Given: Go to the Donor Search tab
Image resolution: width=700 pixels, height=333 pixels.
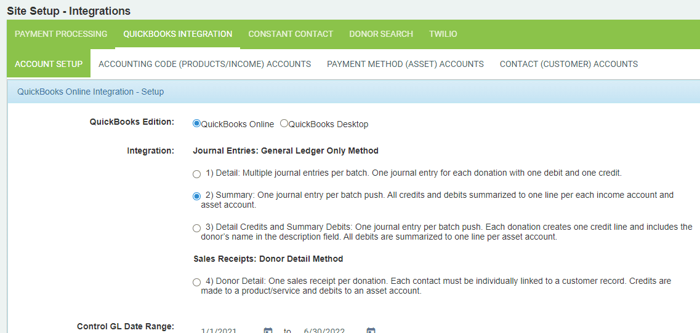Looking at the screenshot, I should 381,34.
